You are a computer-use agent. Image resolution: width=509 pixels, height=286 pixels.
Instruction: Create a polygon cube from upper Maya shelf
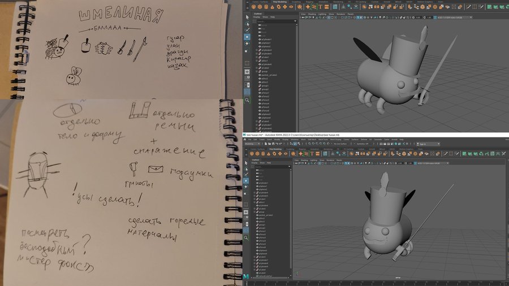(x=260, y=7)
